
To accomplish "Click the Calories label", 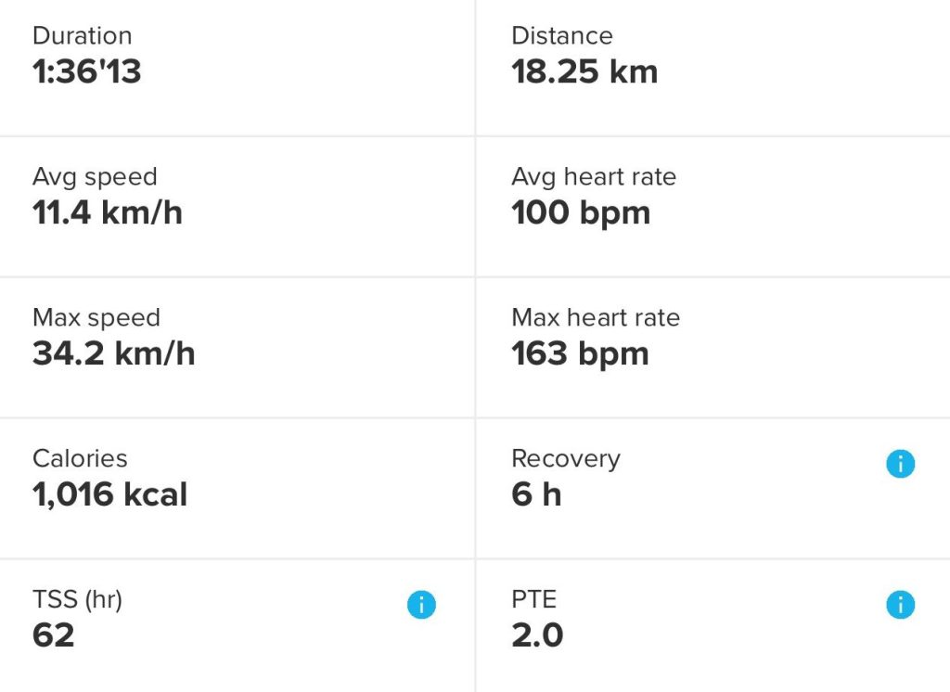I will click(x=80, y=459).
